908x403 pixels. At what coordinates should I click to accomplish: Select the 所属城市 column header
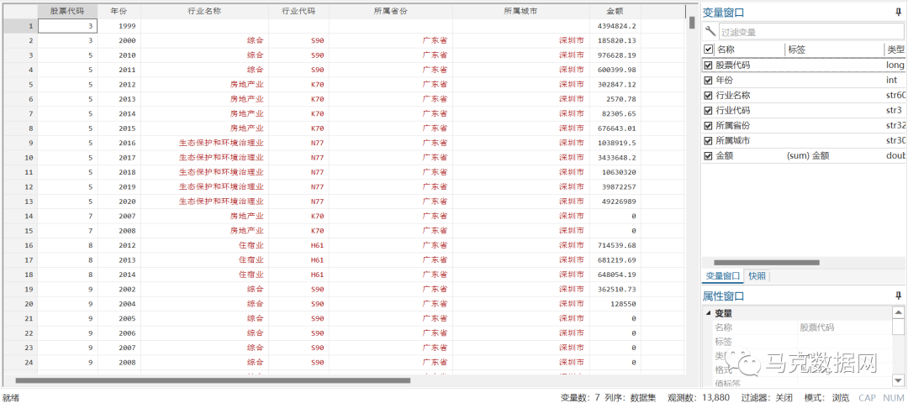pyautogui.click(x=521, y=11)
